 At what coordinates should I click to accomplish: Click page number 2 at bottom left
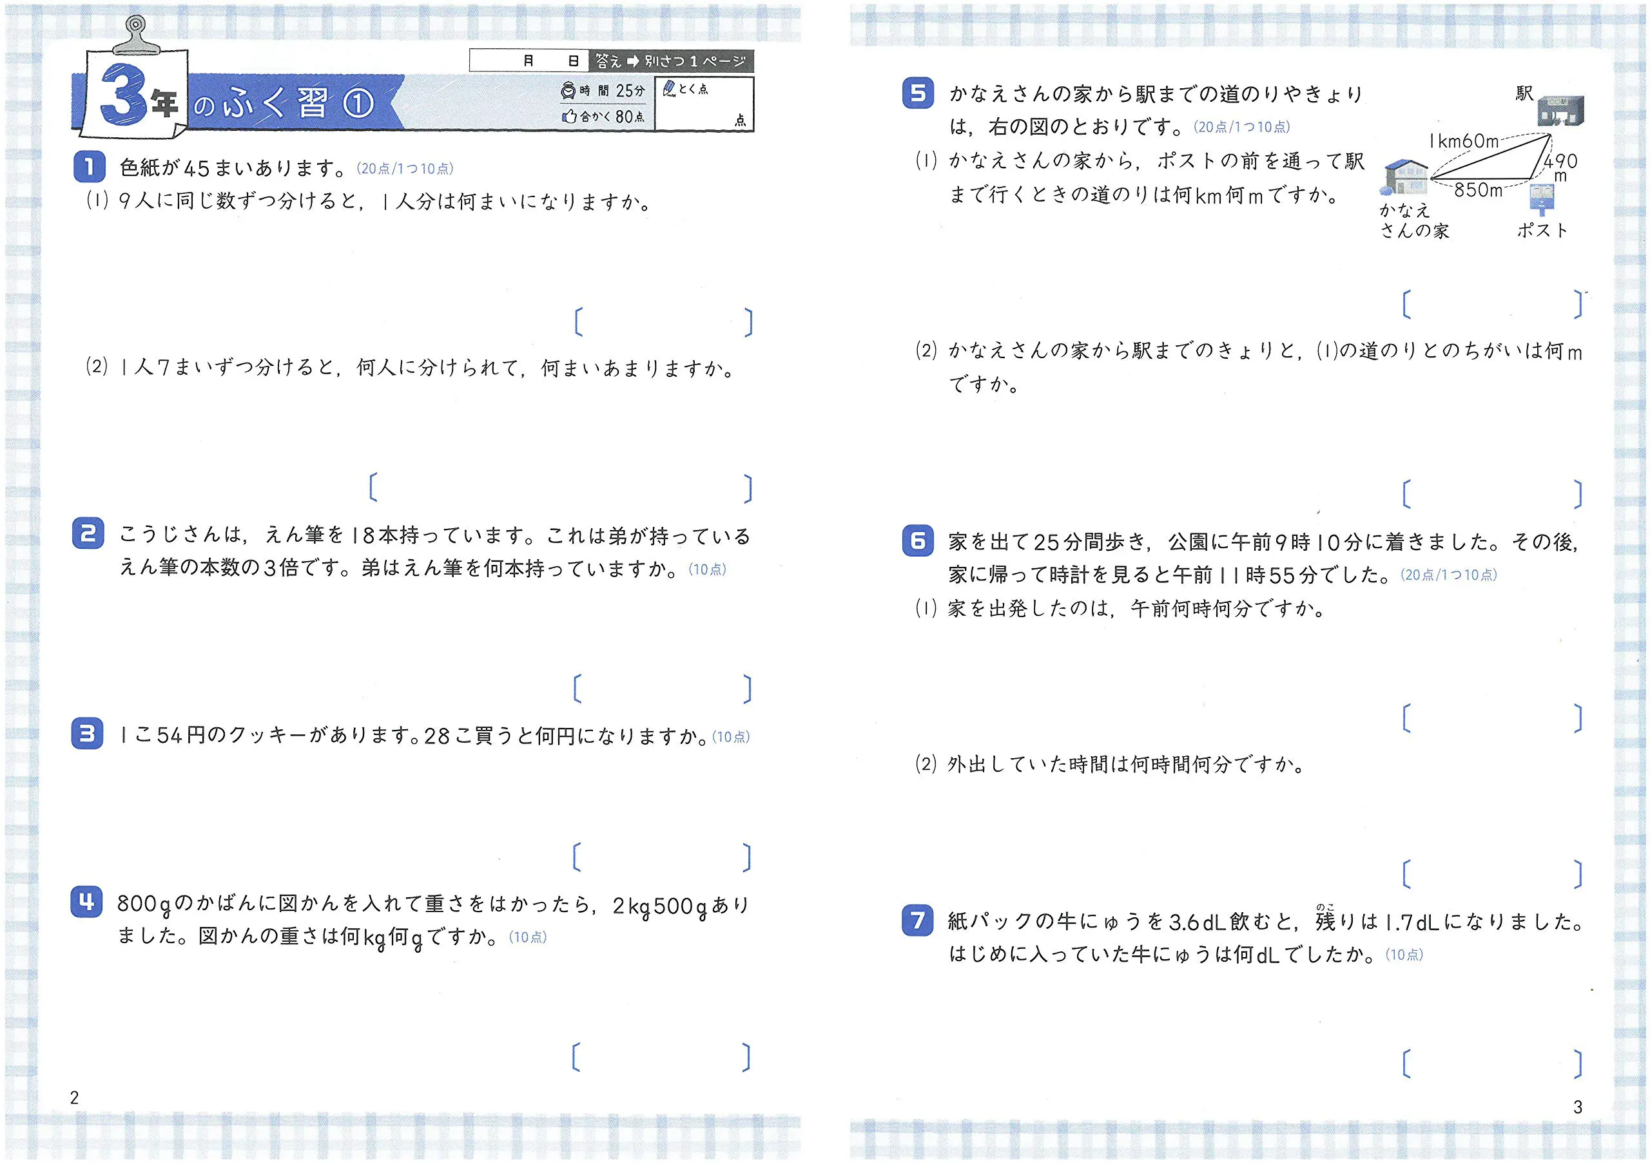(x=74, y=1097)
